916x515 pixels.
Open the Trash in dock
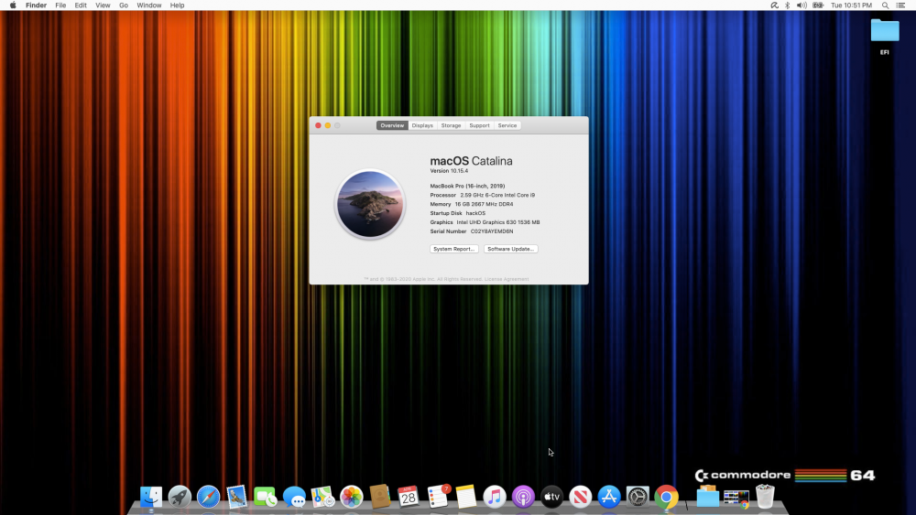point(765,497)
